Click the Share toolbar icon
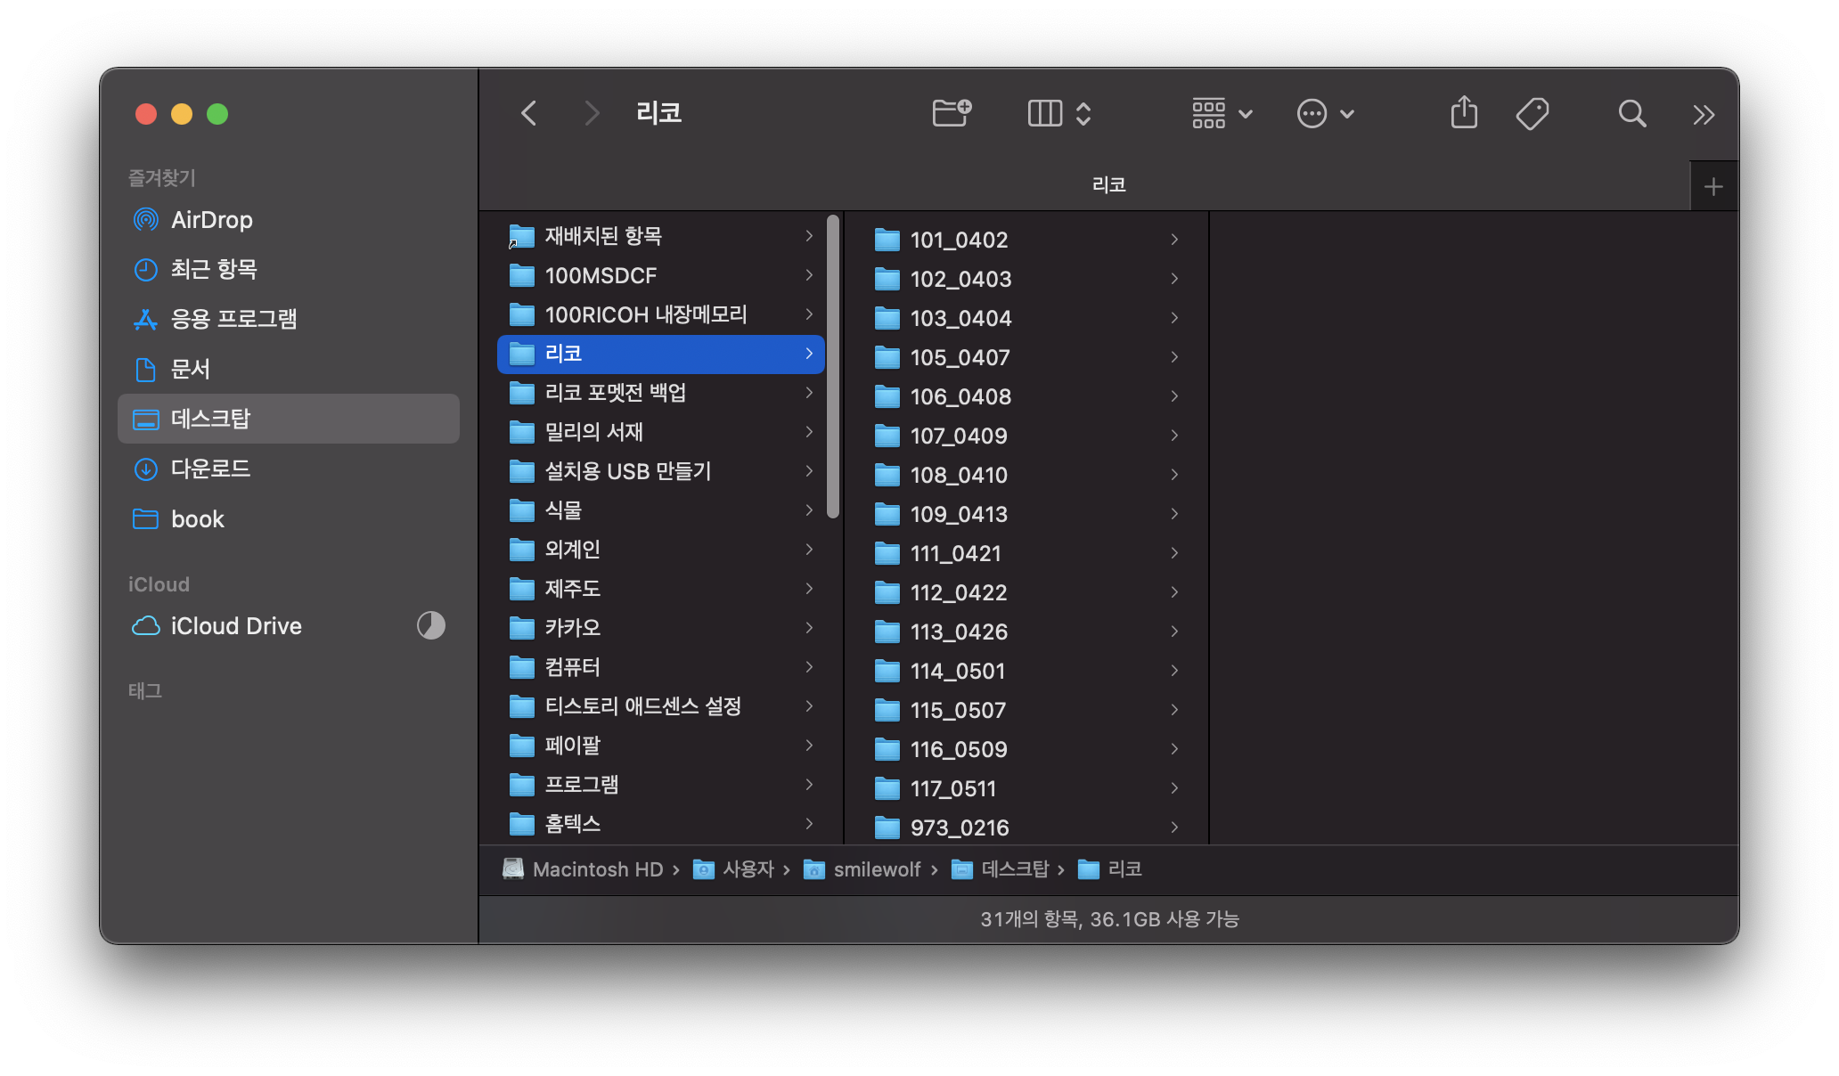The image size is (1839, 1076). coord(1464,113)
